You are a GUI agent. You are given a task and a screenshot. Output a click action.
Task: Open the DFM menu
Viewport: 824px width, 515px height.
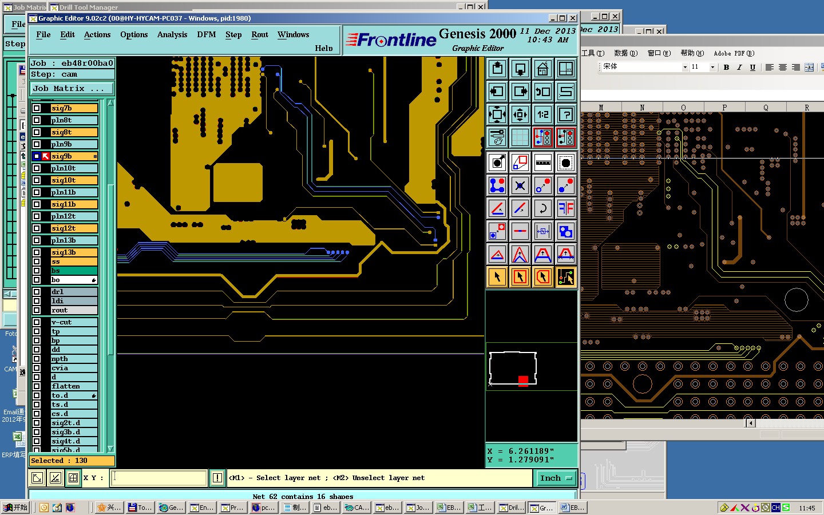[207, 34]
